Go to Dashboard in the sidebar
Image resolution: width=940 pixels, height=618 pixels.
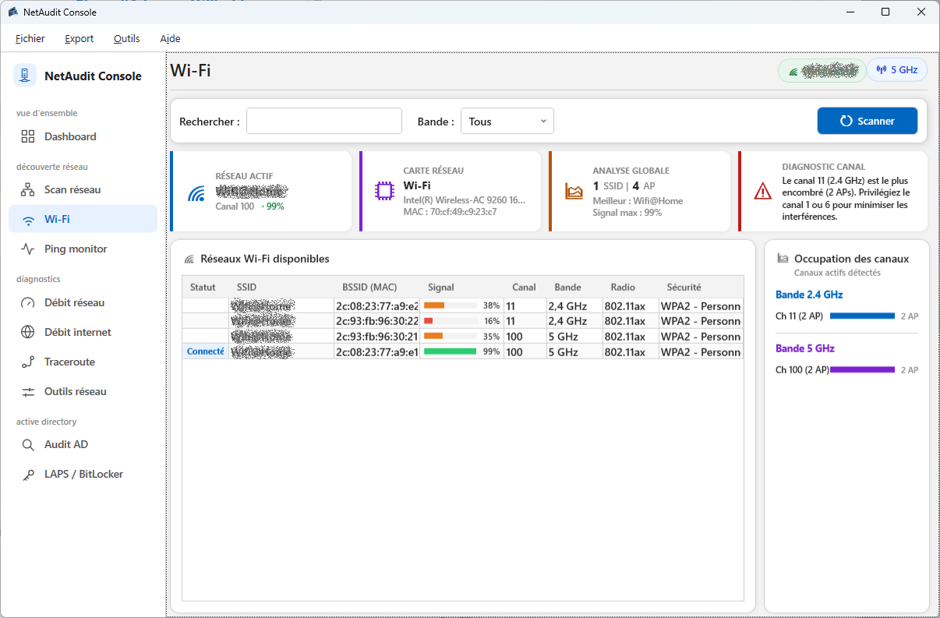pos(83,136)
